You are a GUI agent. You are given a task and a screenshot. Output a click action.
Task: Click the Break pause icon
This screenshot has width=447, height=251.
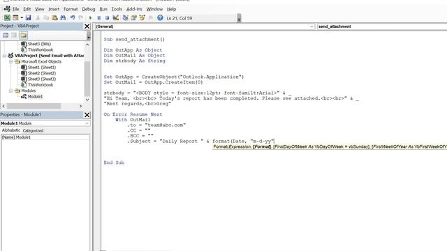tap(99, 17)
